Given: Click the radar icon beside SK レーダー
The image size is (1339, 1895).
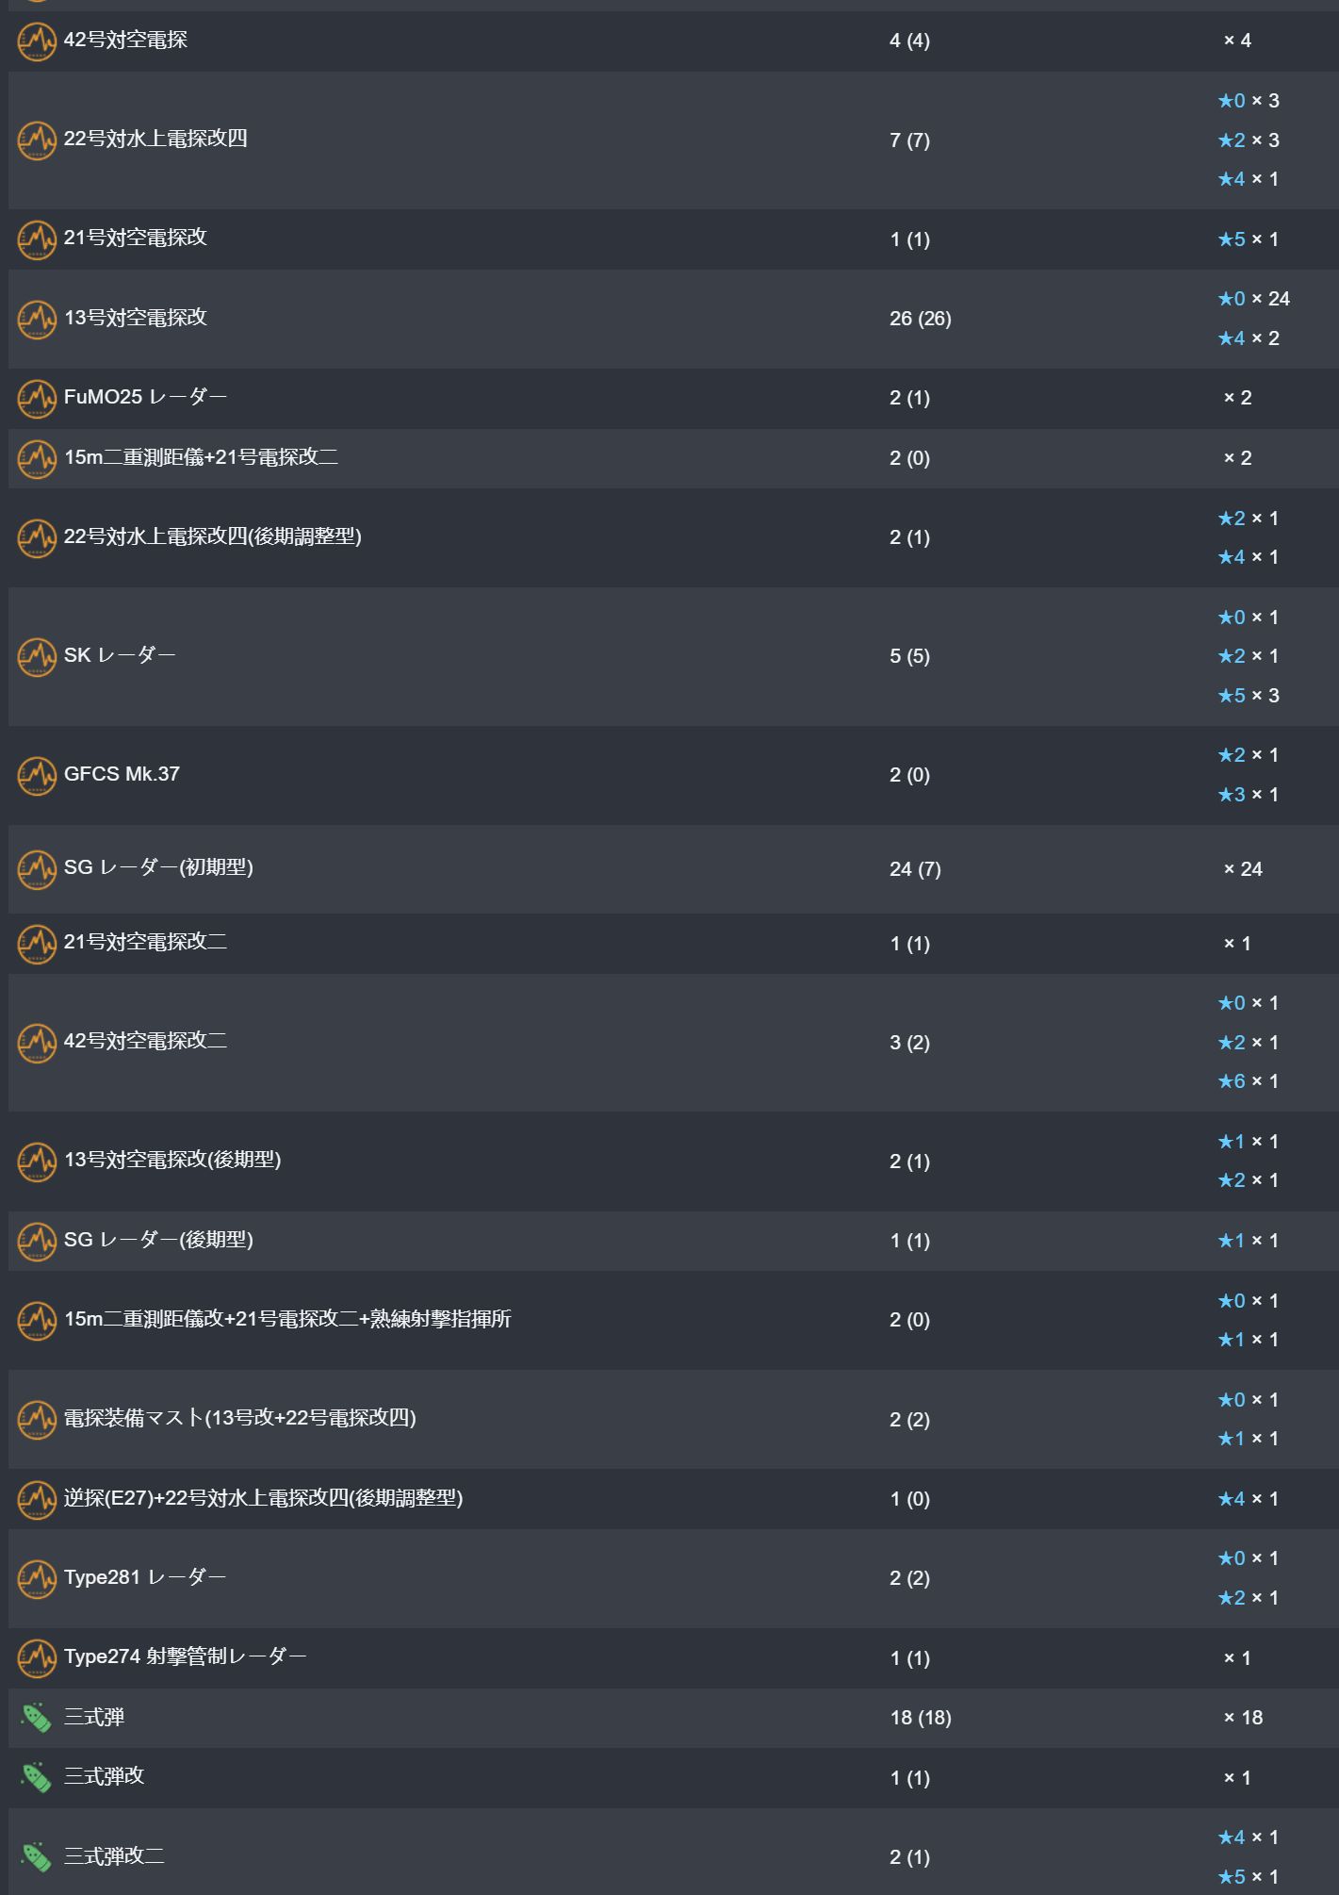Looking at the screenshot, I should point(37,656).
